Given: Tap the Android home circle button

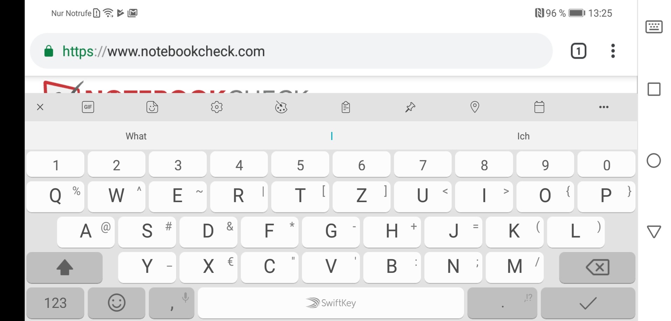Looking at the screenshot, I should pyautogui.click(x=654, y=160).
